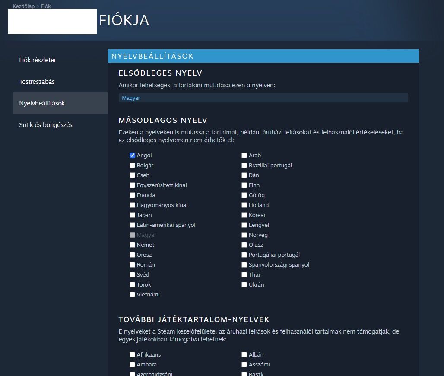Open the primary language dropdown showing Magyar
The height and width of the screenshot is (376, 444).
[263, 98]
